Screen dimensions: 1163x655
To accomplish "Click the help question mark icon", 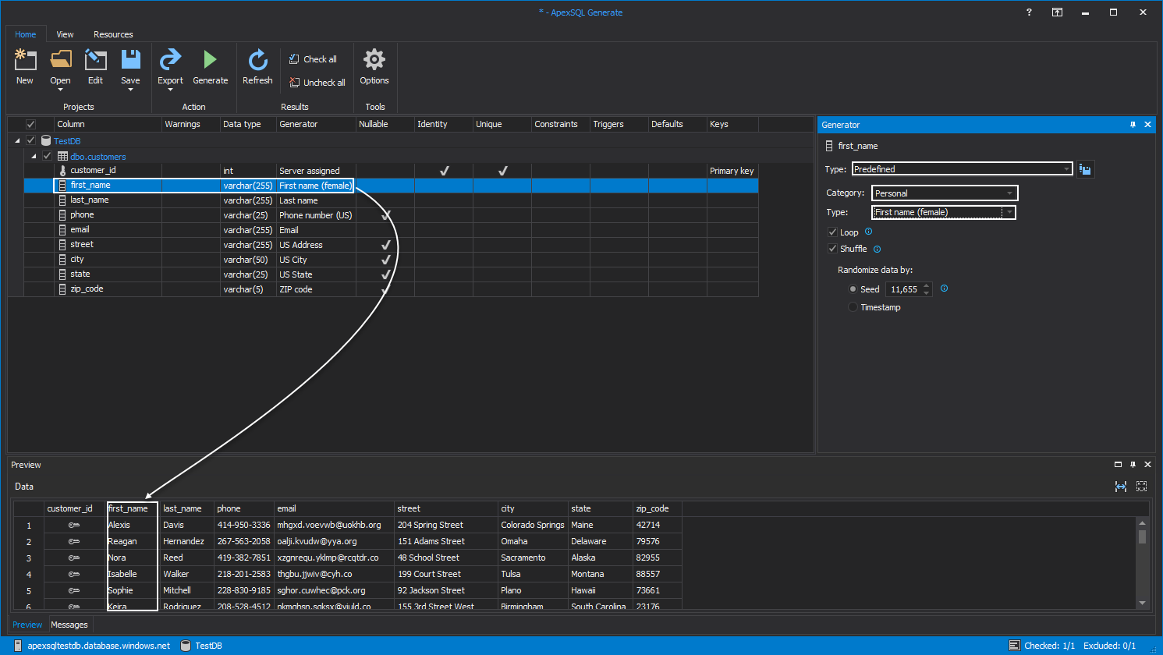I will [x=1030, y=12].
